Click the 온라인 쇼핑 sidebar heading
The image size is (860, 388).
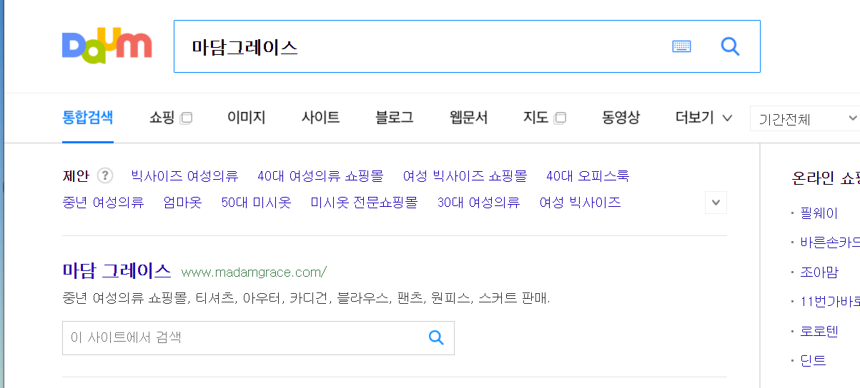pos(826,178)
